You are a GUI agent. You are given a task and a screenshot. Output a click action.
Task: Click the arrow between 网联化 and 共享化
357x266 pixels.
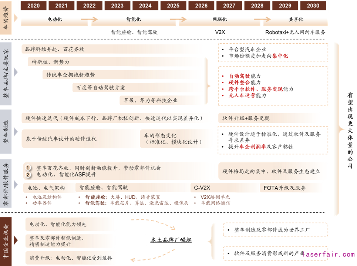click(256, 19)
